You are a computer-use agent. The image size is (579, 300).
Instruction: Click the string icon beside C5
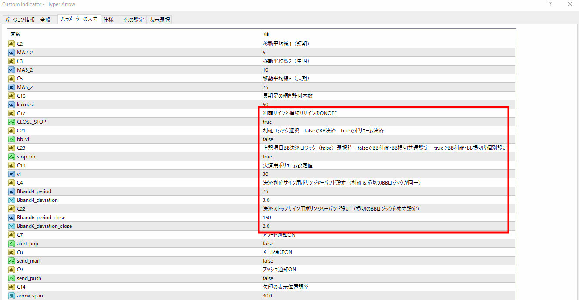click(x=12, y=78)
